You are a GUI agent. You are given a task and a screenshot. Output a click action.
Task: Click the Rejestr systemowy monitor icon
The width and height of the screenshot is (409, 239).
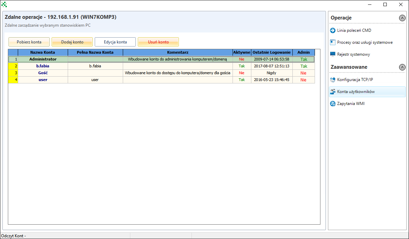(x=333, y=54)
